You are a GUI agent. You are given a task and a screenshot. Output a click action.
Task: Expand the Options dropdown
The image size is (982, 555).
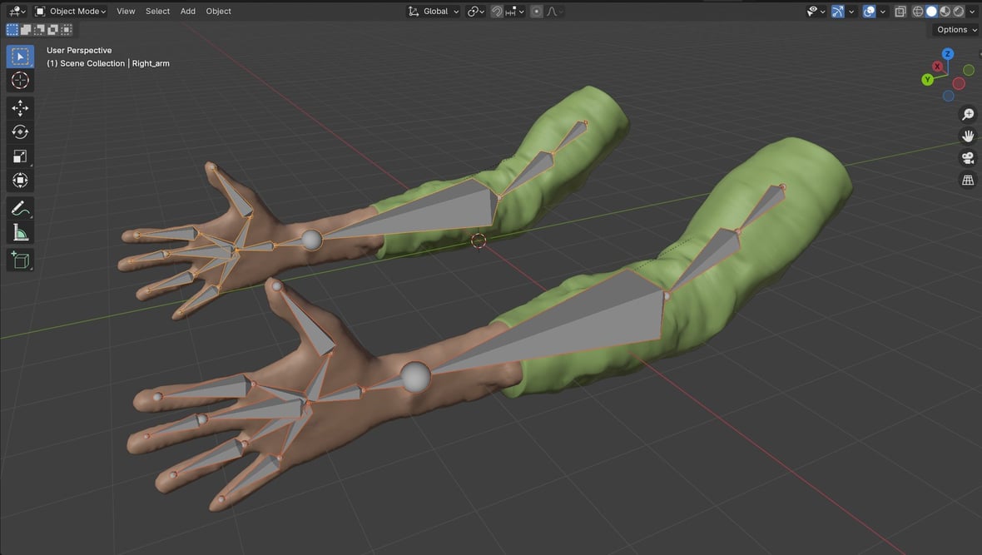[952, 29]
